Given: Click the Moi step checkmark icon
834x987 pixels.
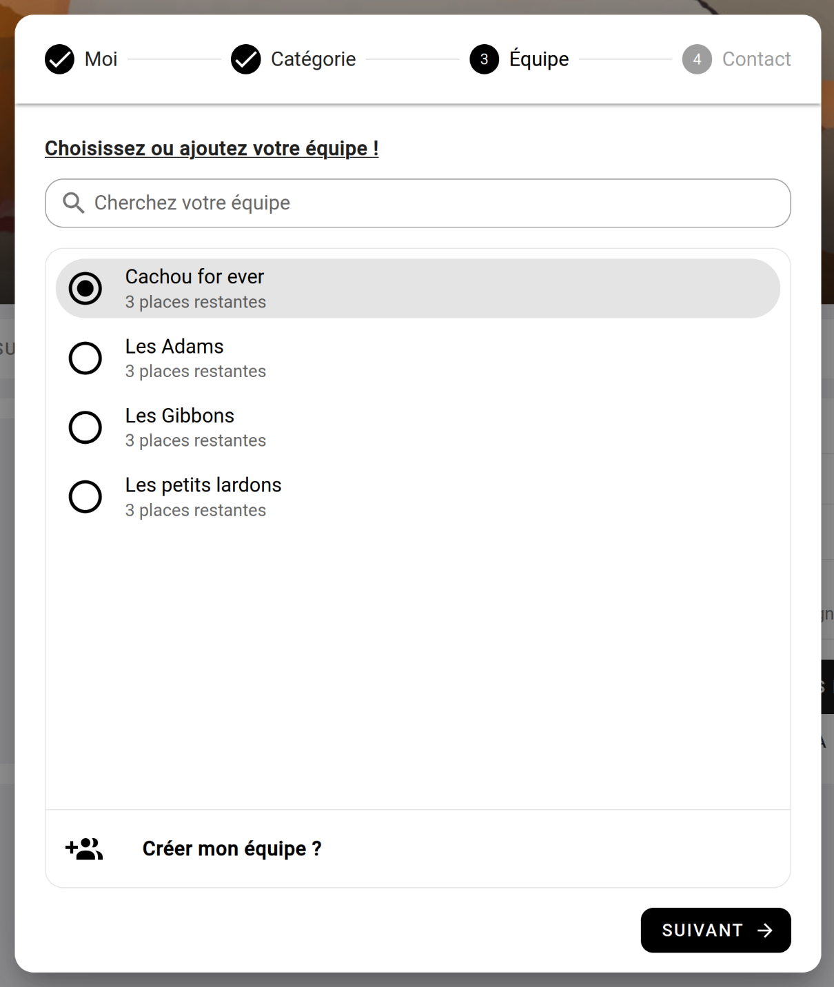Looking at the screenshot, I should point(60,59).
